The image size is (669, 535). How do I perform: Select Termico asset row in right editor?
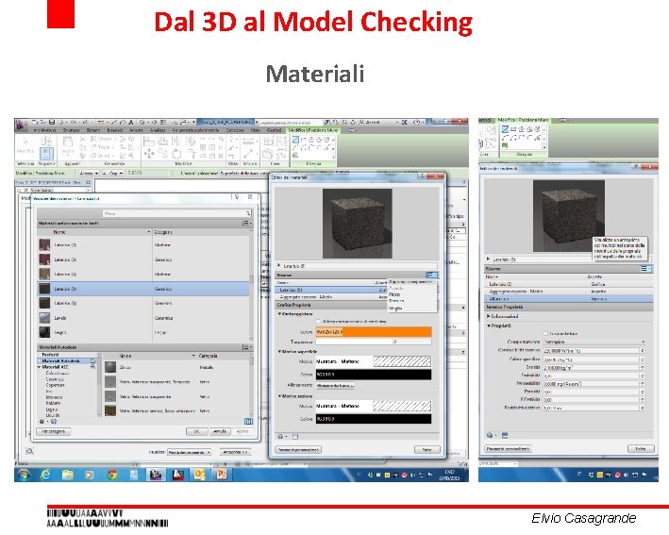(x=569, y=299)
